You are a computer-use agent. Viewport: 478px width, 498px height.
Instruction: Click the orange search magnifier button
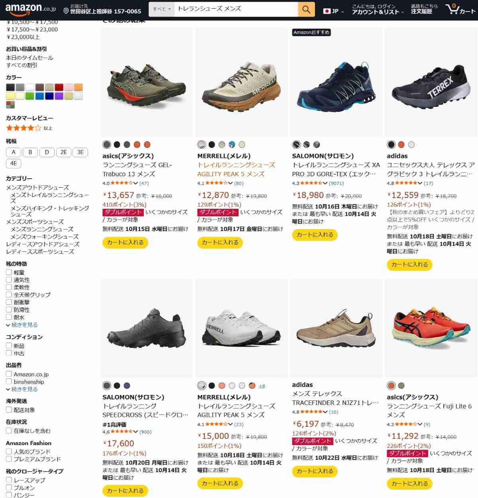tap(306, 9)
